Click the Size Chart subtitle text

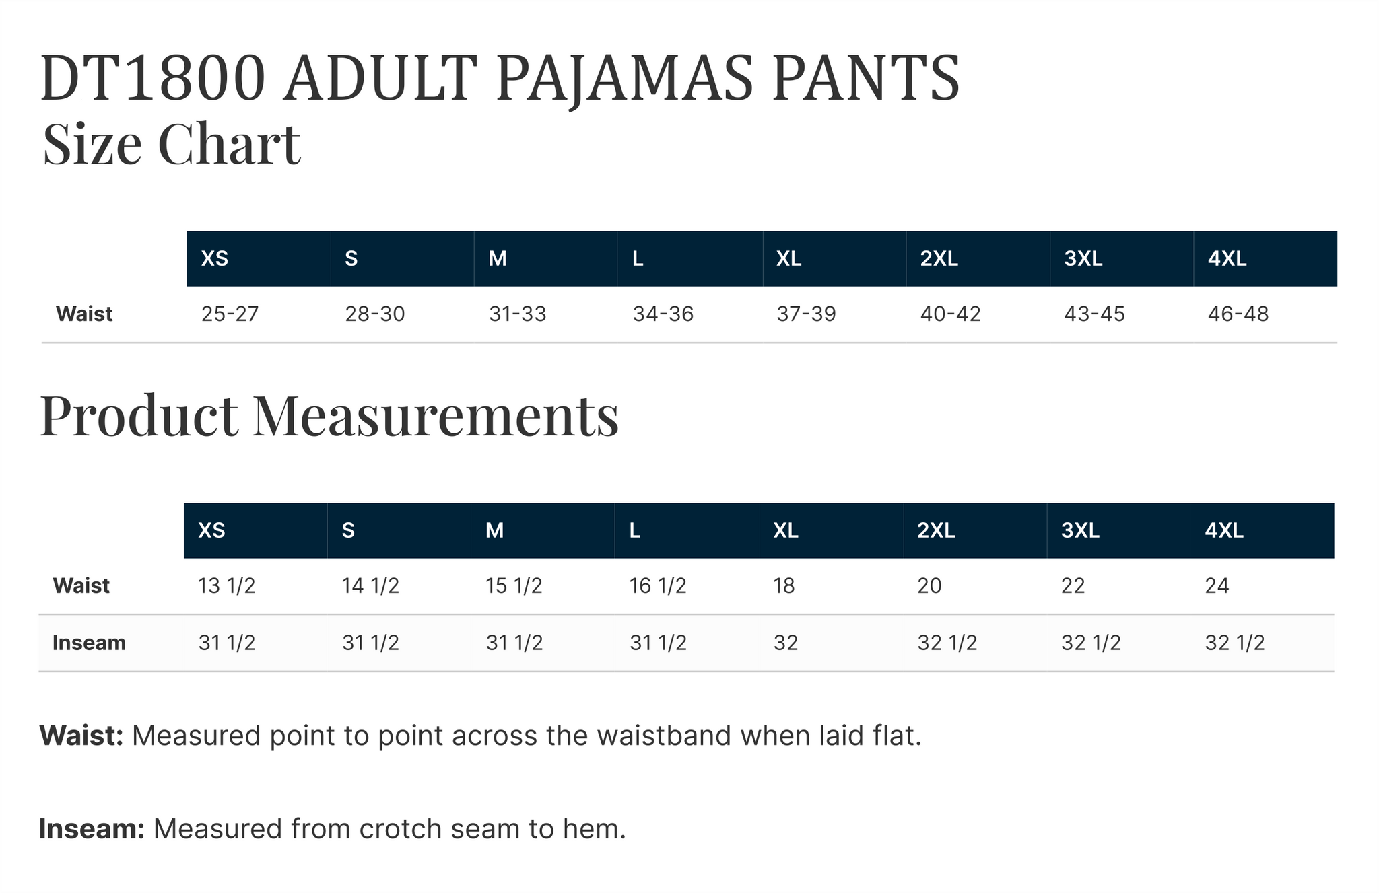tap(172, 144)
